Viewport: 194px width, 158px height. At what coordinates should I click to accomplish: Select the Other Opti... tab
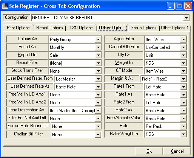pos(112,28)
